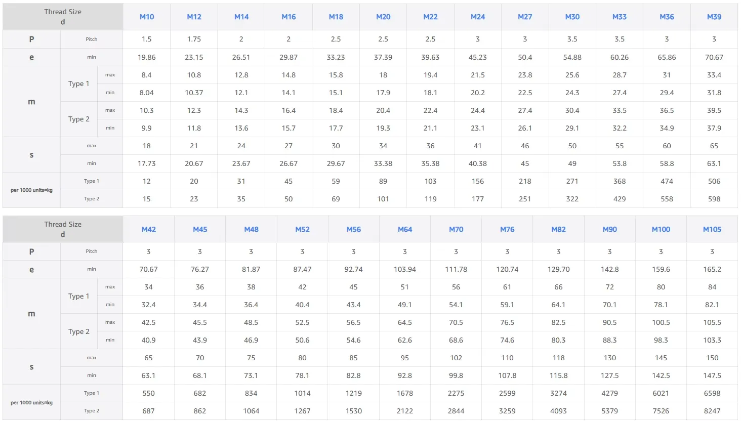Open the M16 thread size link
The width and height of the screenshot is (741, 422).
[x=289, y=17]
